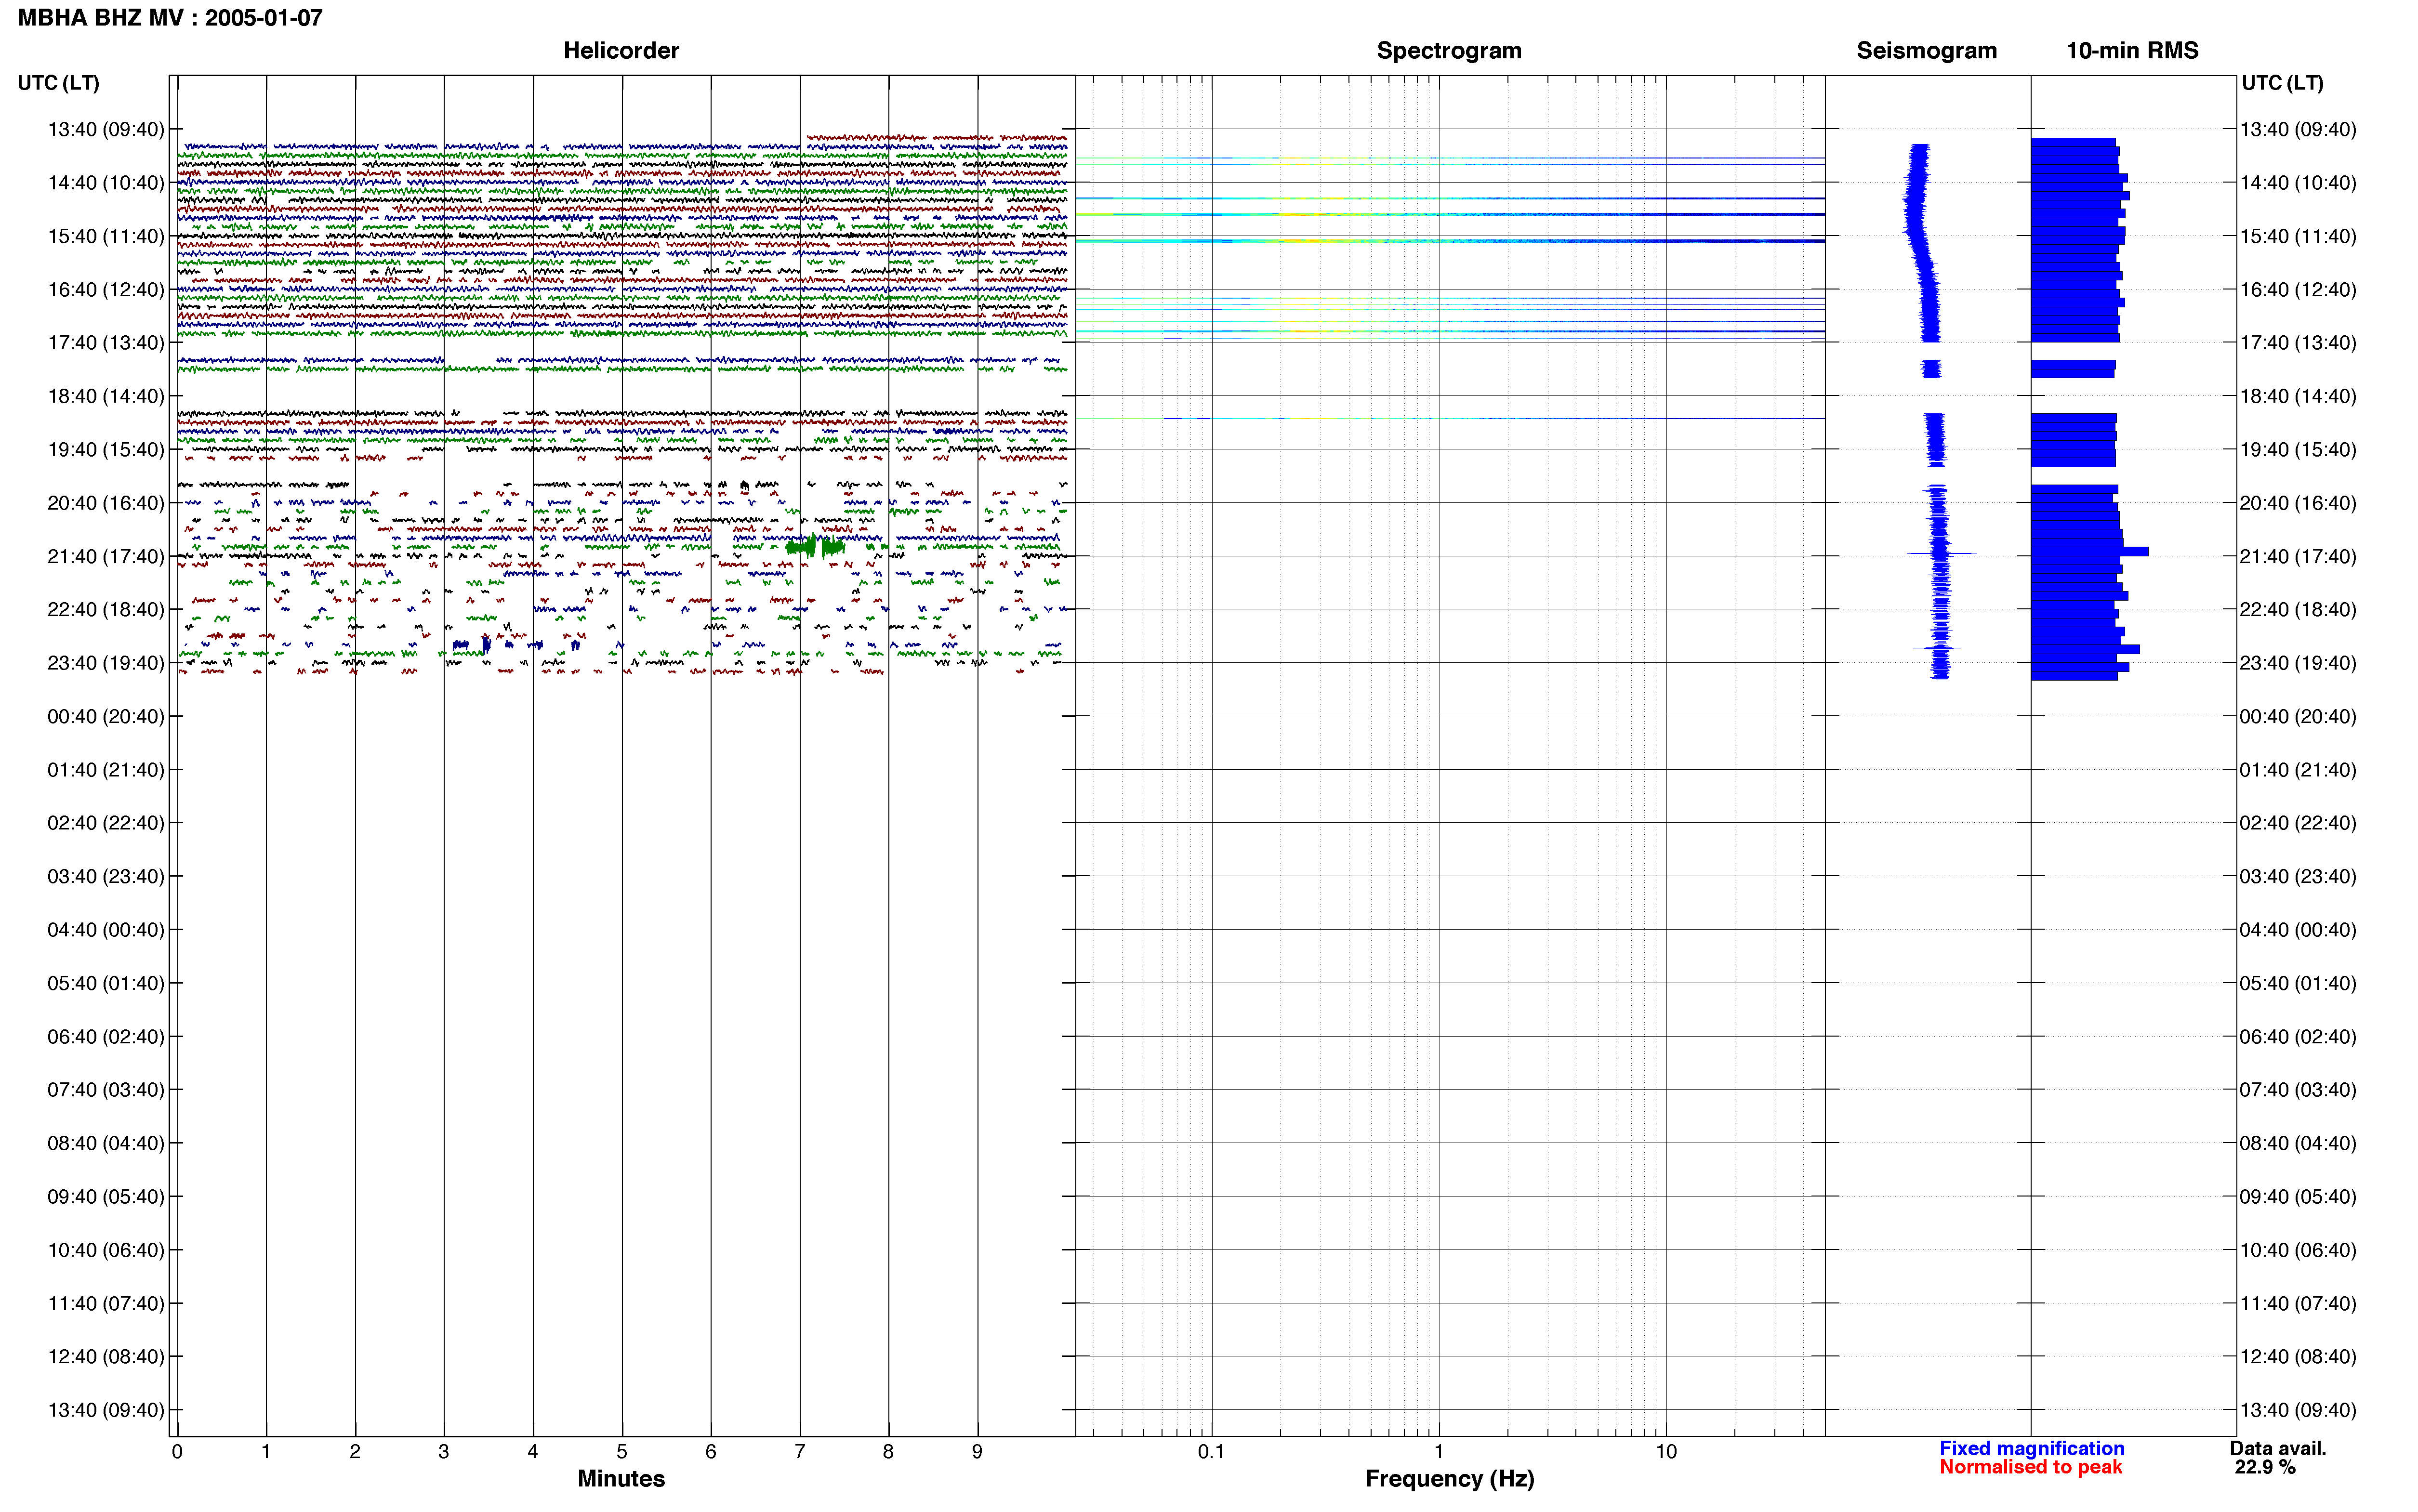The width and height of the screenshot is (2418, 1512).
Task: Click the 'Frequency (Hz)' x-axis label
Action: (1449, 1478)
